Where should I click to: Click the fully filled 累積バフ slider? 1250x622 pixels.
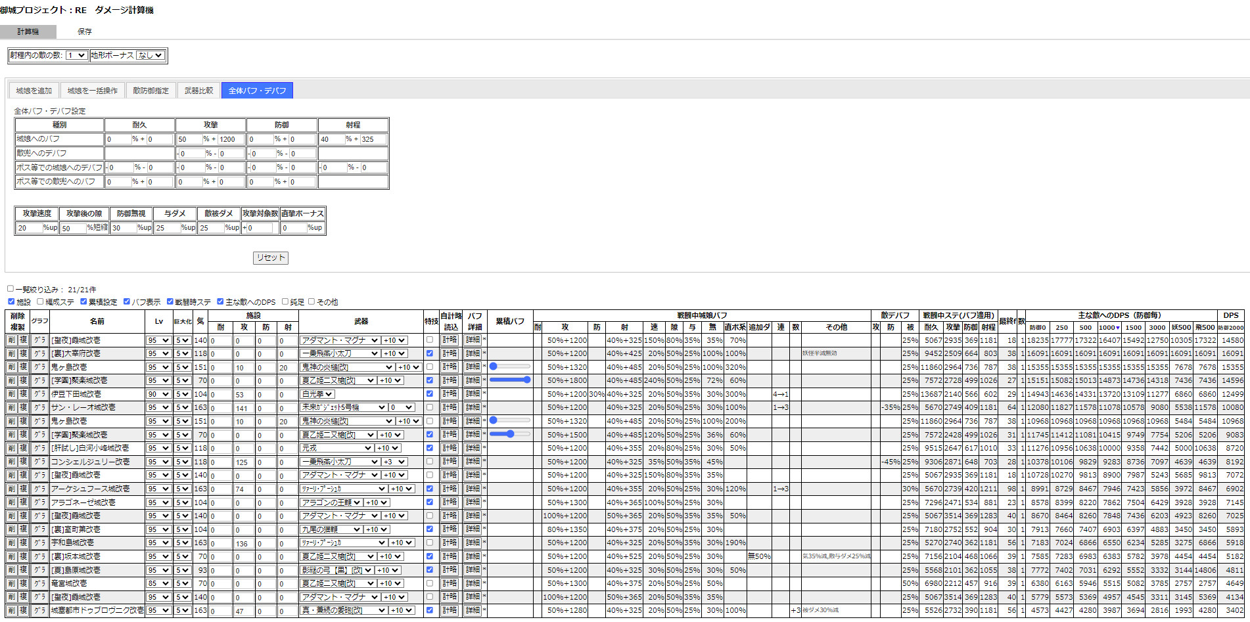coord(510,380)
